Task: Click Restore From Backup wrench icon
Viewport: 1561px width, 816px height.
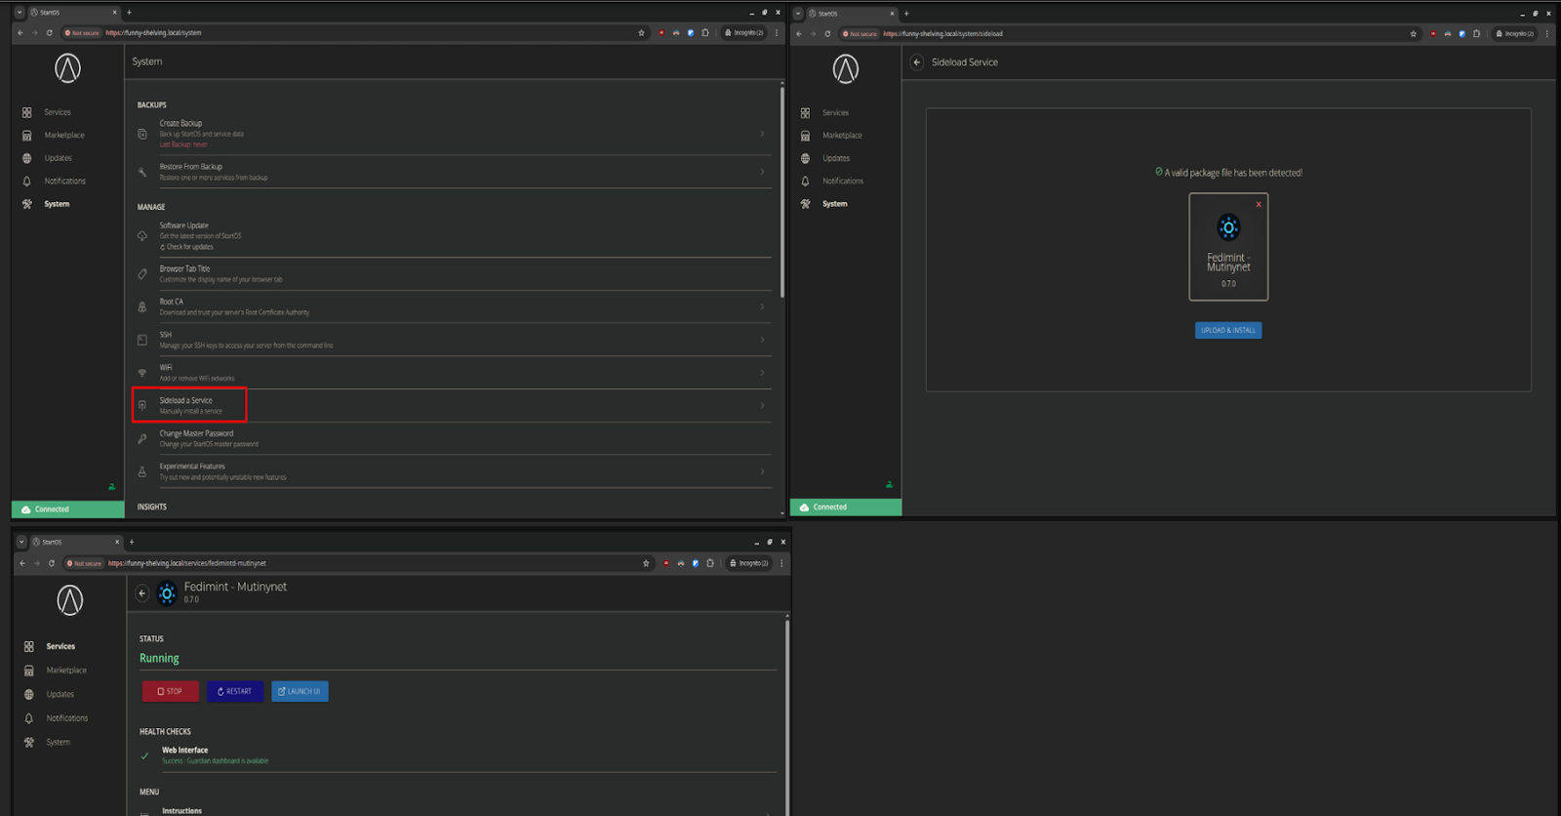Action: point(142,172)
